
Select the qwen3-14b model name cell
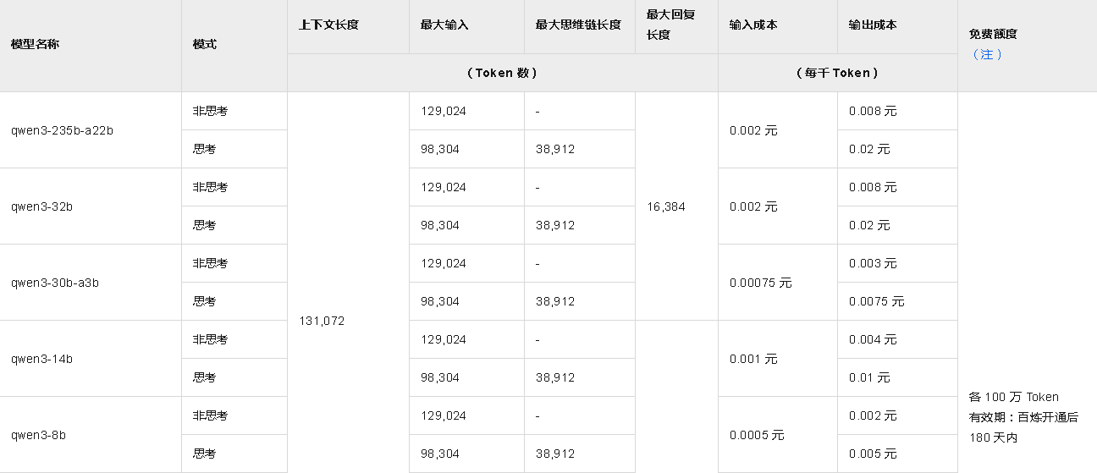[x=41, y=359]
